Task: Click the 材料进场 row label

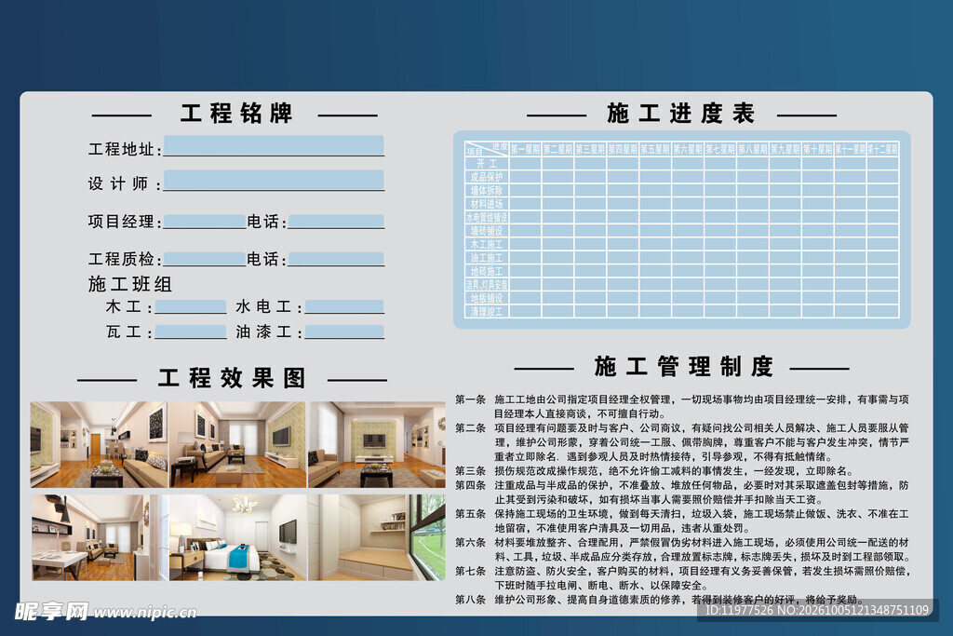Action: tap(487, 204)
